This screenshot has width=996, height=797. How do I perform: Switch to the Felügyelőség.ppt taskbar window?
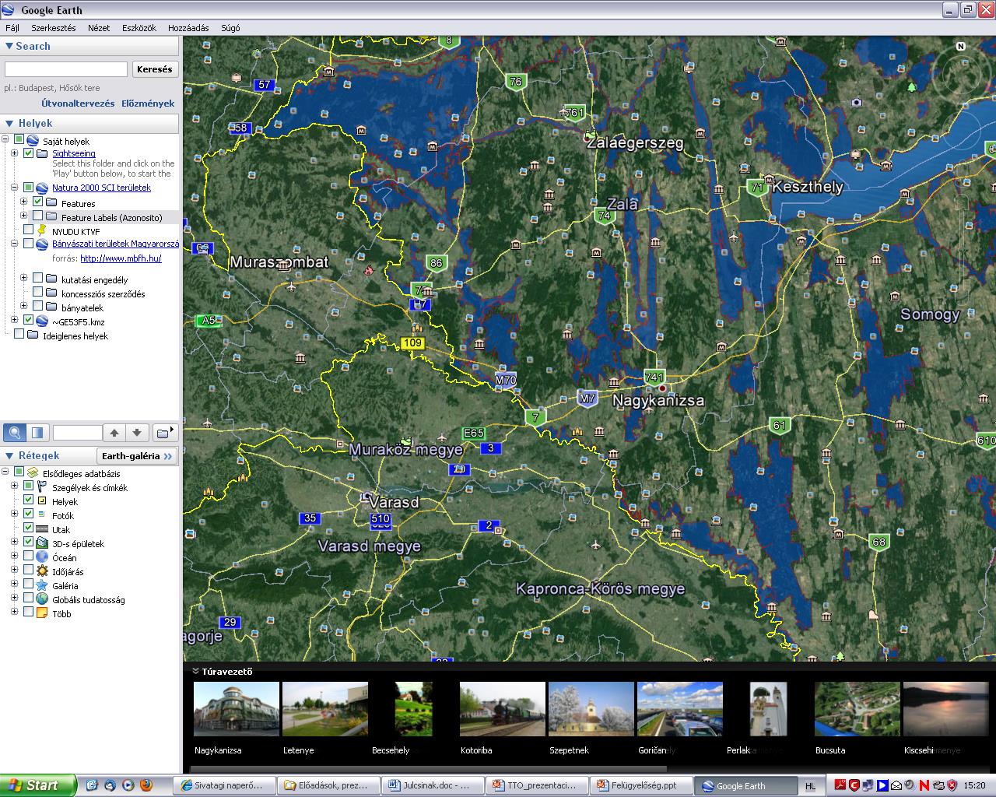click(640, 785)
